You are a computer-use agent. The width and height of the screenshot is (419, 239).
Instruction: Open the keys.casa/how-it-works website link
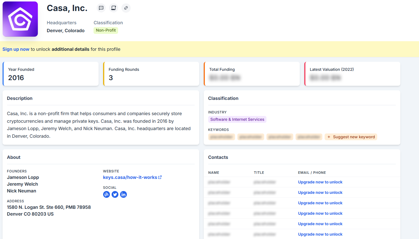coord(130,177)
